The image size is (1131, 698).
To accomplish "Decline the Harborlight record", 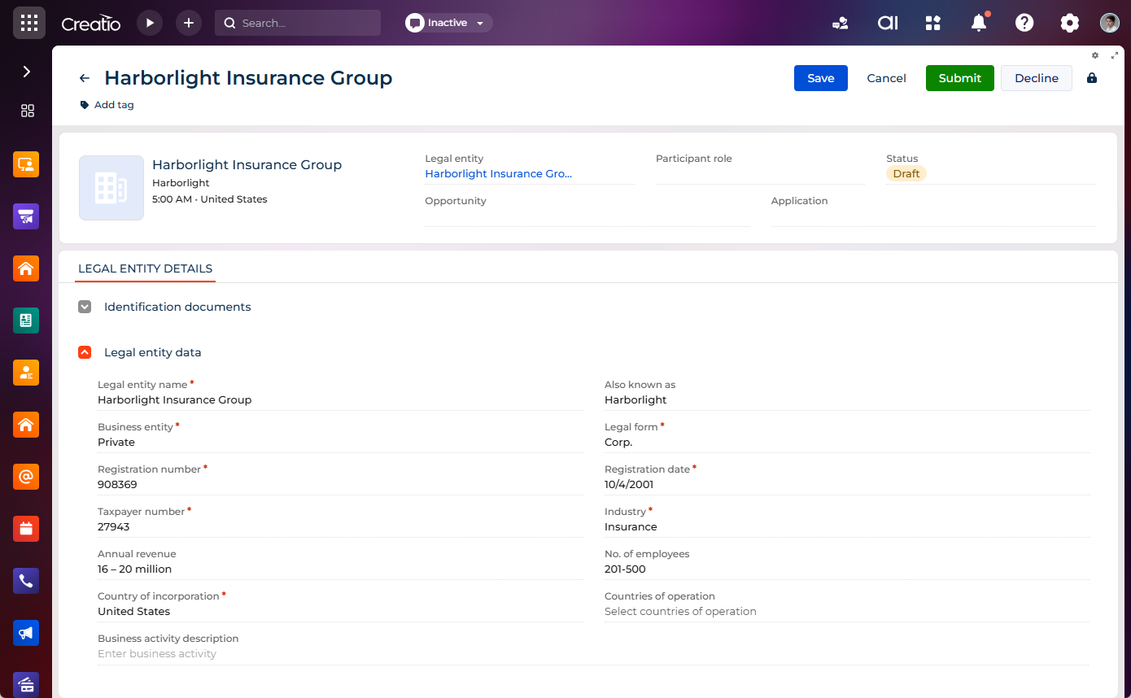I will (1037, 78).
